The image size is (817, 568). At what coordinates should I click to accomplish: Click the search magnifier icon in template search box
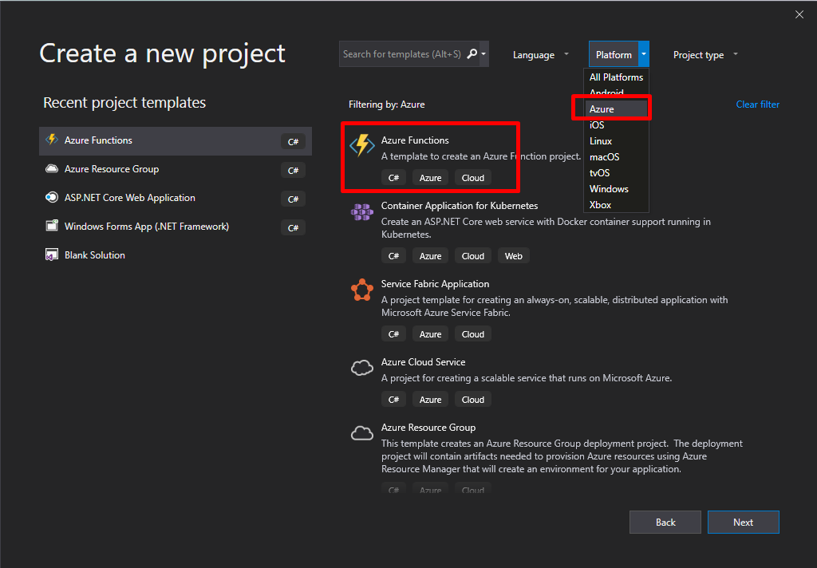click(472, 53)
